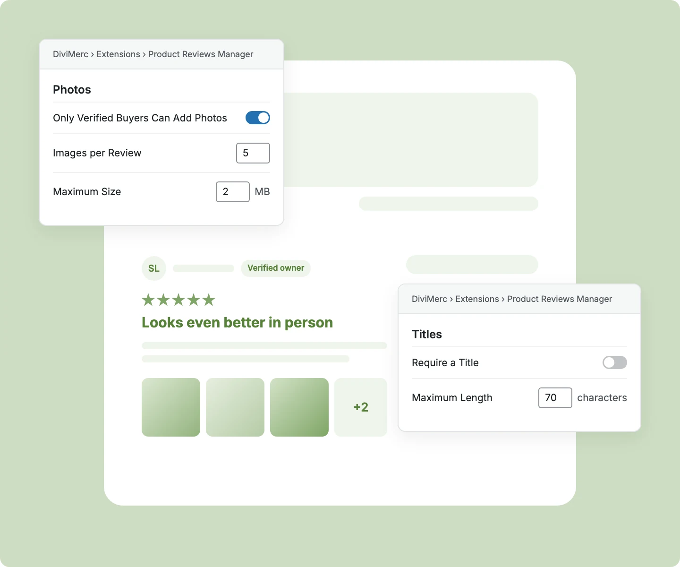
Task: Click the Images per Review label
Action: pos(97,153)
